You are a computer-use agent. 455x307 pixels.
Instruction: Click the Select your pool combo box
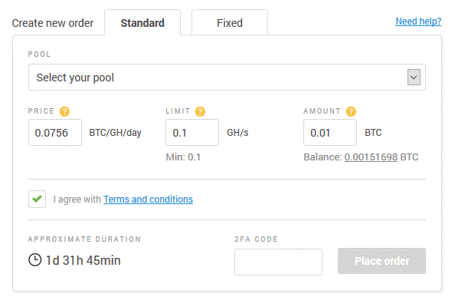click(x=227, y=78)
